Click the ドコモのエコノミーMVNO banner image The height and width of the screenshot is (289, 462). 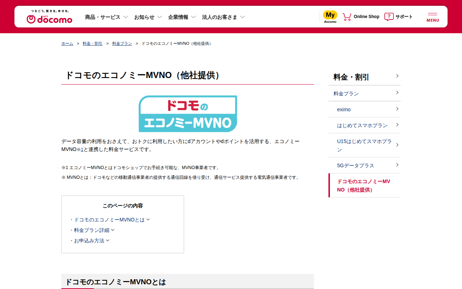tap(188, 114)
